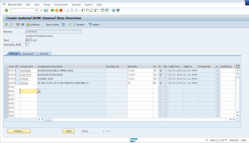This screenshot has width=249, height=143.
Task: Click the table scroll-up arrow at the top
Action: click(238, 70)
